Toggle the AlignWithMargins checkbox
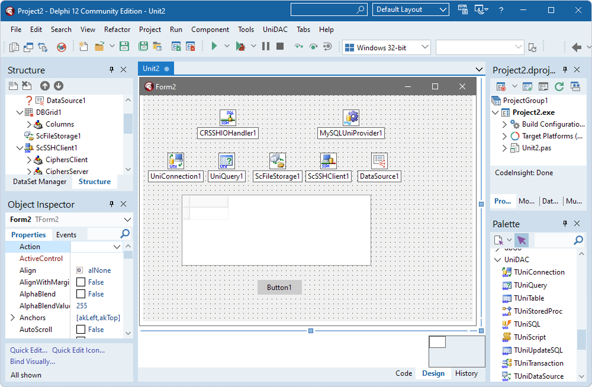Viewport: 592px width, 387px height. (x=81, y=282)
